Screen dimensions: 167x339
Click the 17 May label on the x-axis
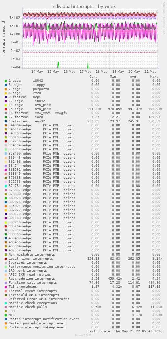point(85,72)
